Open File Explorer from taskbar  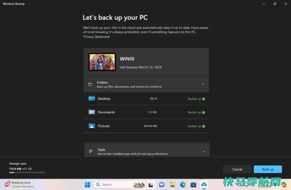[x=172, y=185]
